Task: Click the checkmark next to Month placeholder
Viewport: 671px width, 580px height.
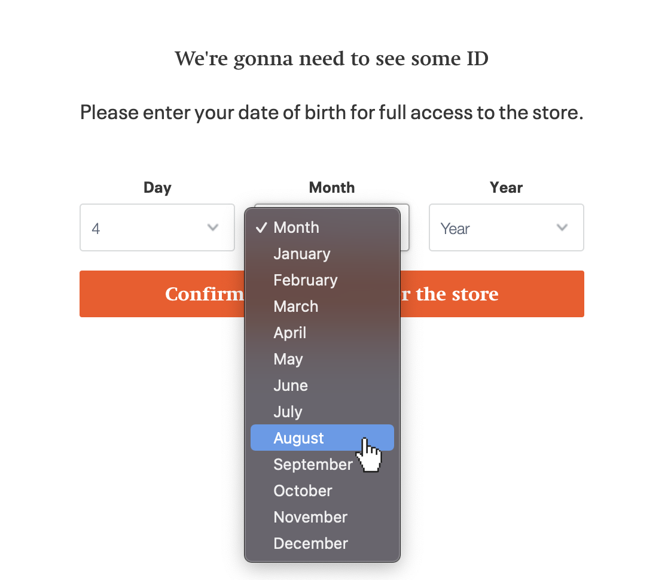Action: coord(260,227)
